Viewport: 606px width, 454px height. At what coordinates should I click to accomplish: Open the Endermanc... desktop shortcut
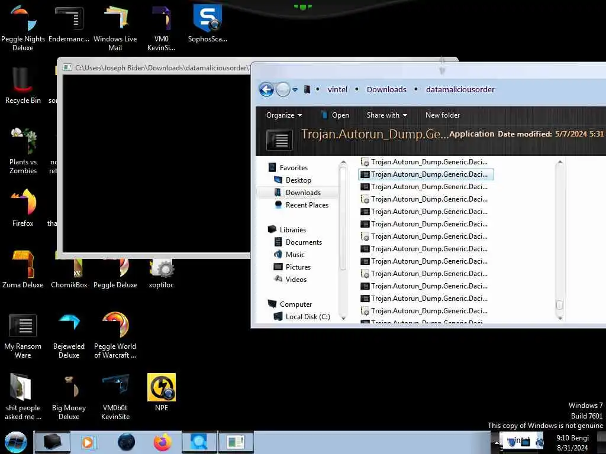pos(69,24)
